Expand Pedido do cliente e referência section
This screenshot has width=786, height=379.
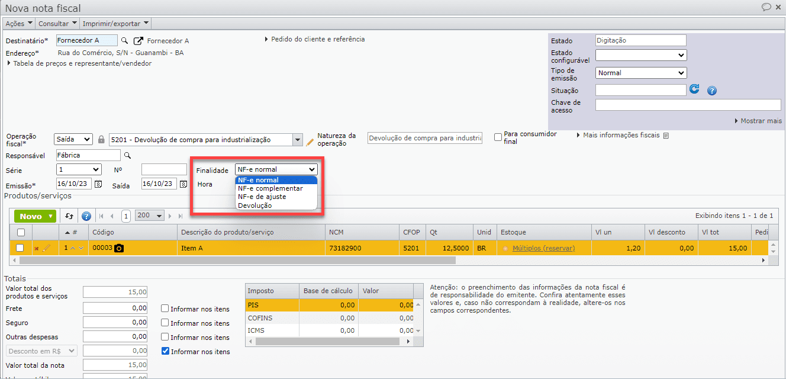tap(315, 39)
